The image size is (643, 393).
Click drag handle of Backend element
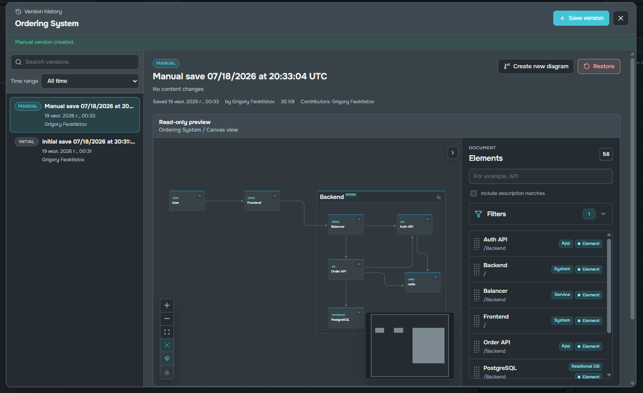pos(476,269)
